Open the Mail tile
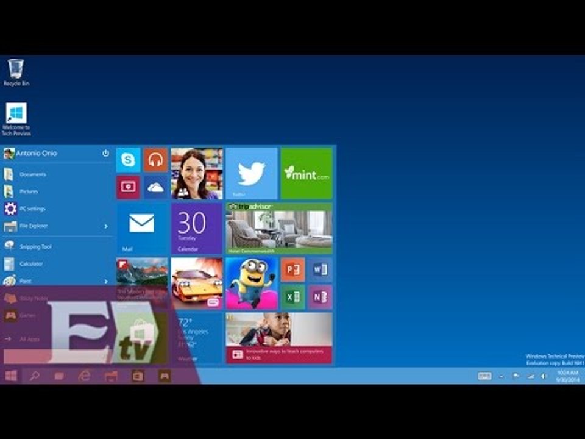The image size is (585, 439). pos(142,229)
